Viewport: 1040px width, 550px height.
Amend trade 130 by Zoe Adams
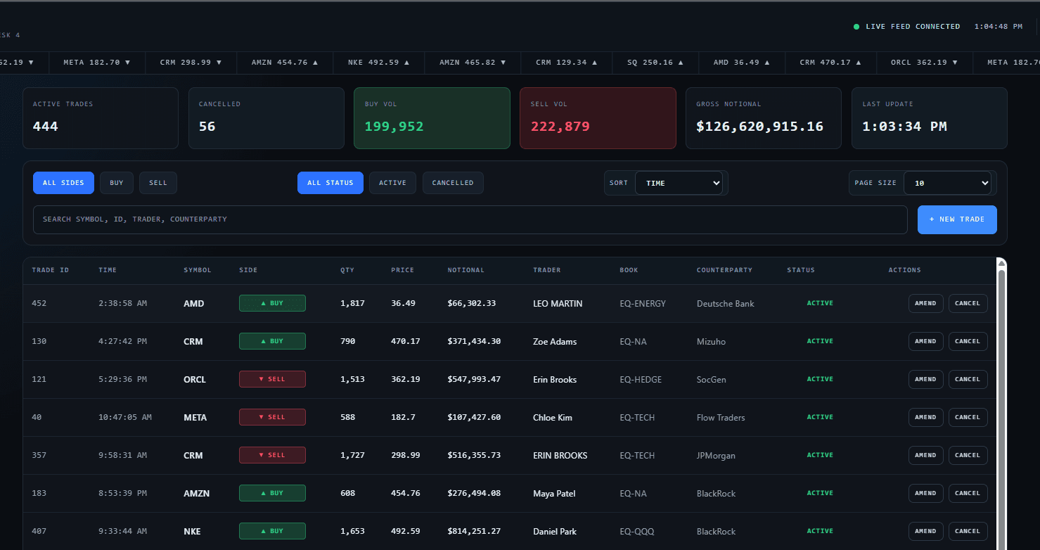coord(925,342)
